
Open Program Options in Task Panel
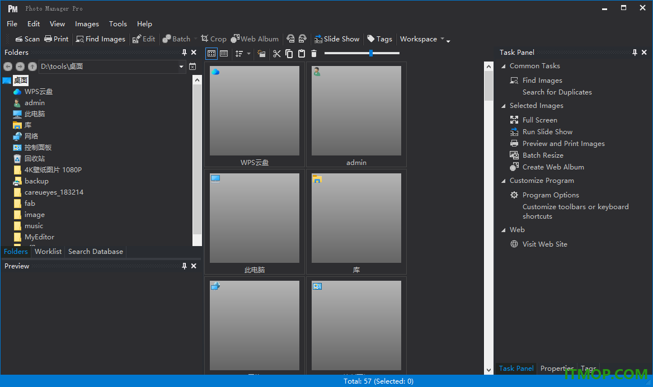coord(551,195)
